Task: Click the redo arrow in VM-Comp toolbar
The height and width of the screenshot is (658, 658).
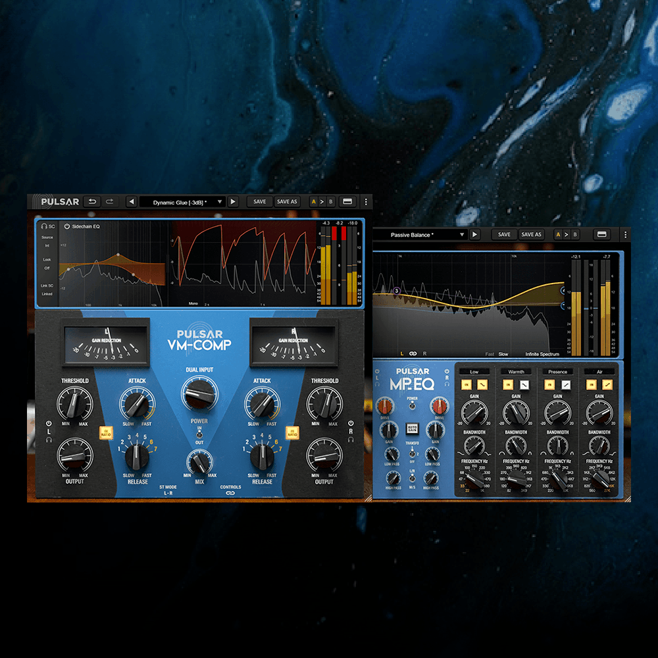Action: point(109,202)
